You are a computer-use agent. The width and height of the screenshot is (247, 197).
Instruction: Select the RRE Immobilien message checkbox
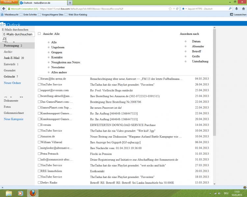coord(39,171)
